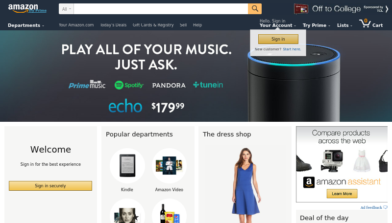Open the Adele music department thumbnail
This screenshot has height=223, width=392.
coord(127,212)
